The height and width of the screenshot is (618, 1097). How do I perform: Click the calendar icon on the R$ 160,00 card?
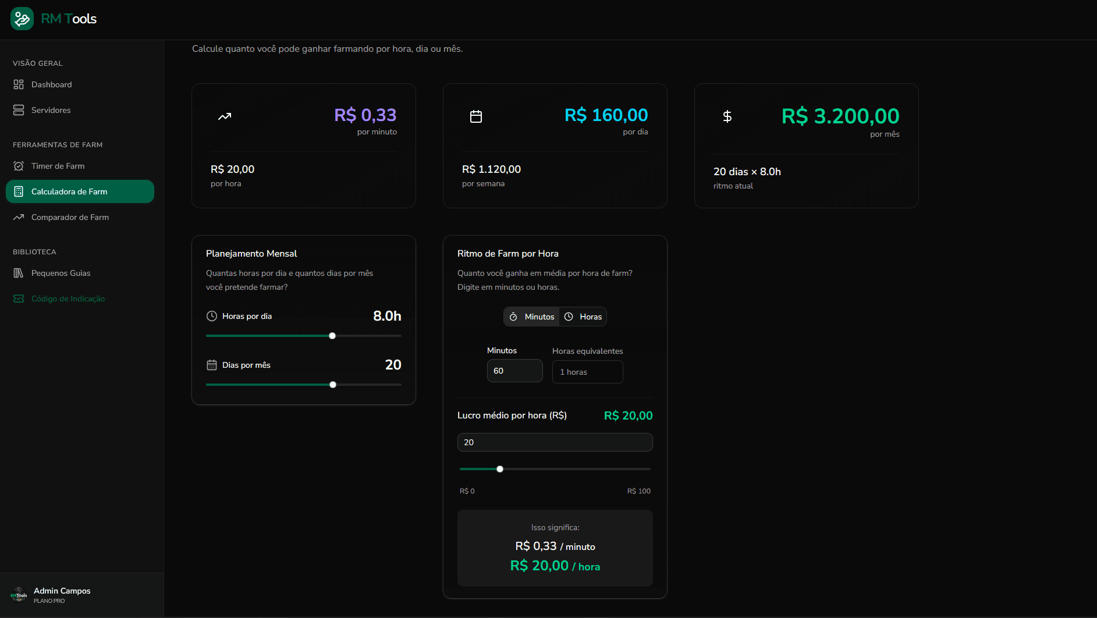click(x=476, y=116)
